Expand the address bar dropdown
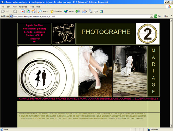 pos(152,16)
